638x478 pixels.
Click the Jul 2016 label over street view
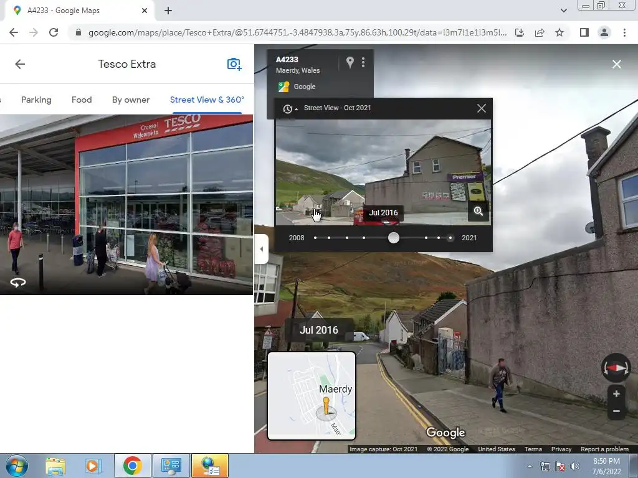[318, 330]
